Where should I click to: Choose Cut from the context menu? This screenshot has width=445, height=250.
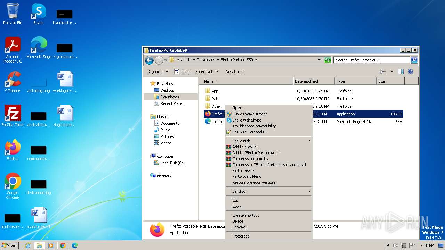[x=269, y=200]
